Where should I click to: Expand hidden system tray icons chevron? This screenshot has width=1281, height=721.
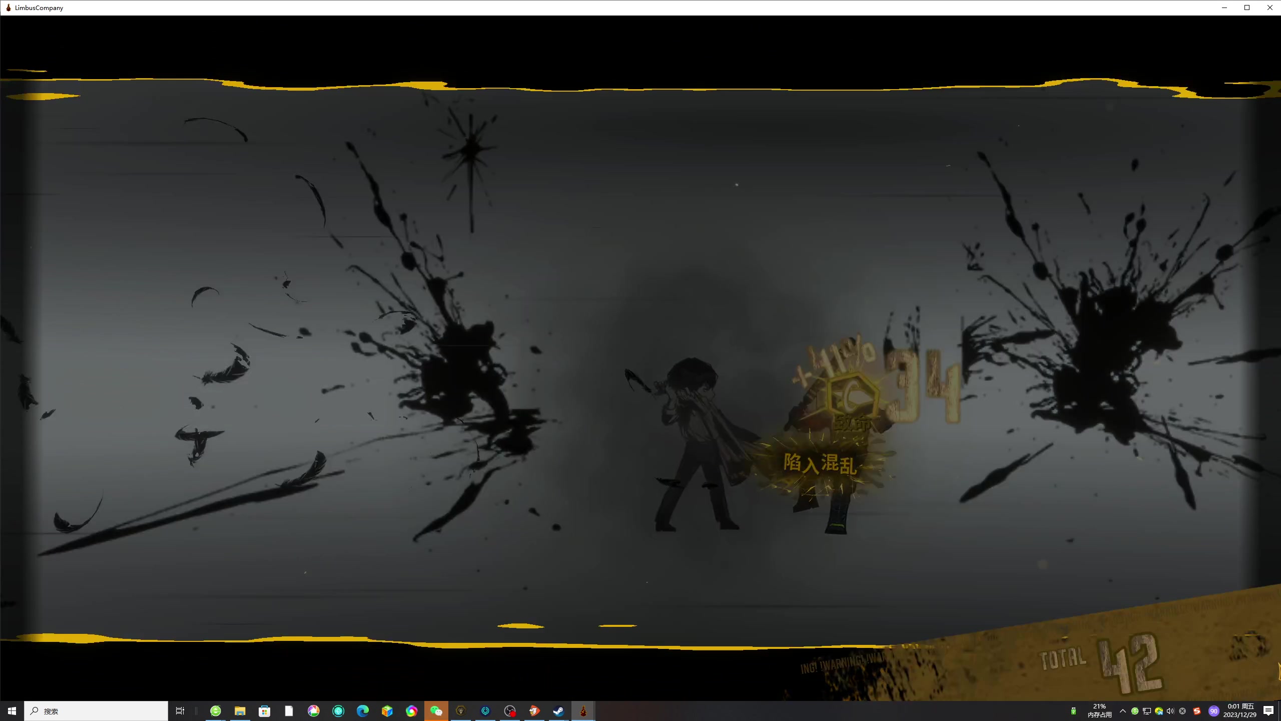point(1123,711)
